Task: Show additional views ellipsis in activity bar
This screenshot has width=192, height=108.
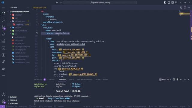Action: 3,76
